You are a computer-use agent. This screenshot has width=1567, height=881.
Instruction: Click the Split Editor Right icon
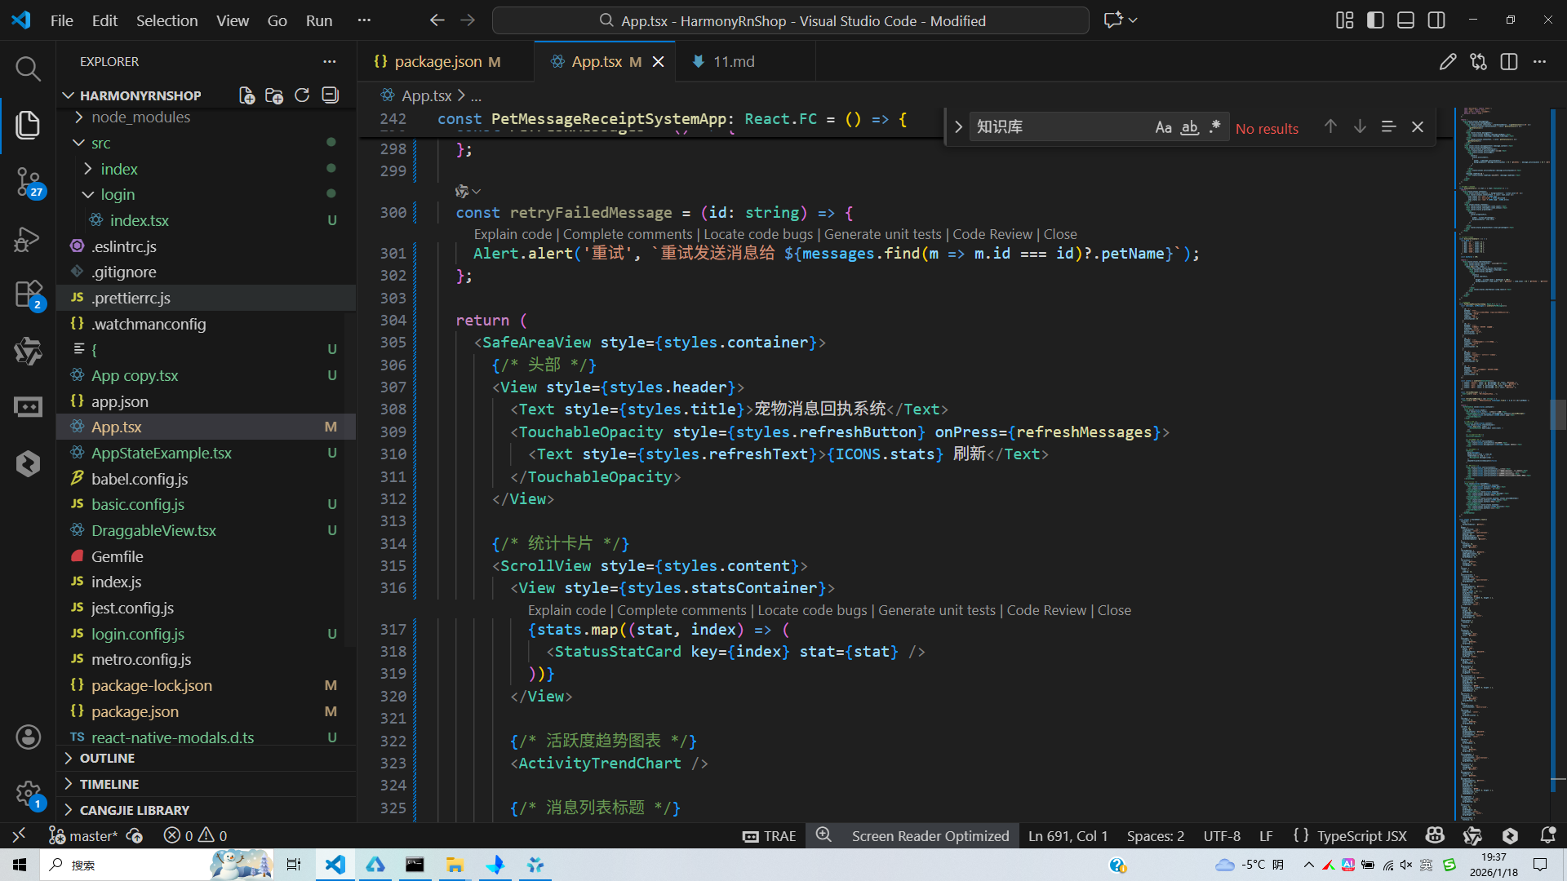pos(1508,62)
